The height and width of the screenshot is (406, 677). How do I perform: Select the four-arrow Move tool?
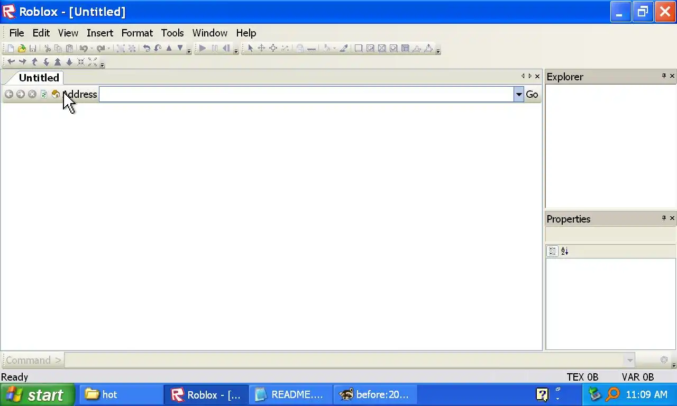click(x=261, y=48)
